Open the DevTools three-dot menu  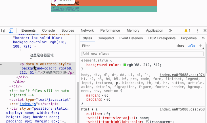tap(197, 30)
